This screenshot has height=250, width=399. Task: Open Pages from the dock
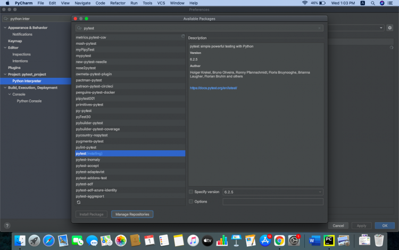point(251,240)
